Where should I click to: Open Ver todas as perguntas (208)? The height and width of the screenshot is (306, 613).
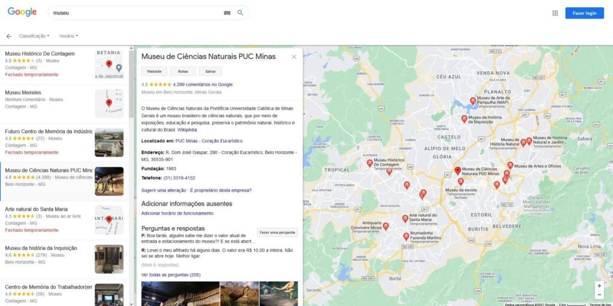[171, 275]
